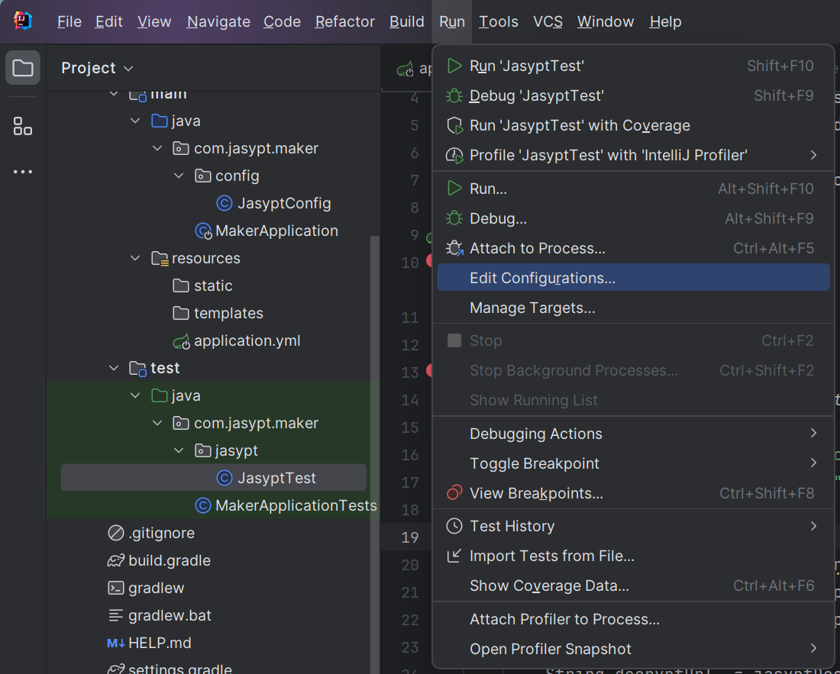Show more tool windows ellipsis icon
Screen dimensions: 840x674
[22, 172]
